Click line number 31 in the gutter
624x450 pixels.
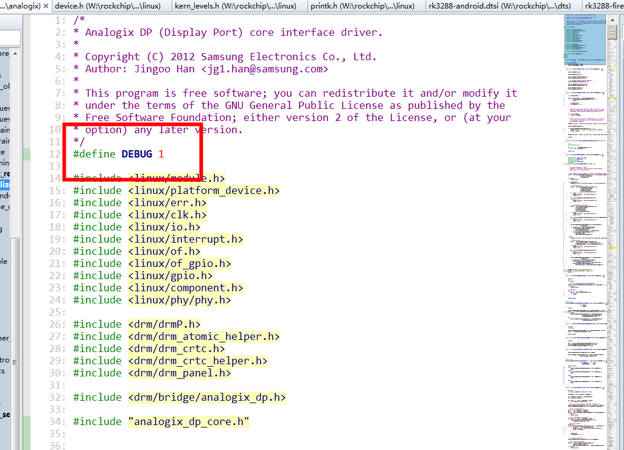coord(57,385)
